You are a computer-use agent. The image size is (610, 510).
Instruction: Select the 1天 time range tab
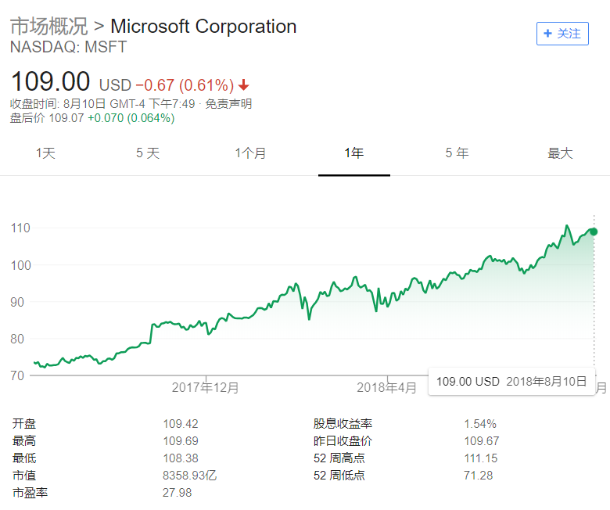tap(45, 153)
